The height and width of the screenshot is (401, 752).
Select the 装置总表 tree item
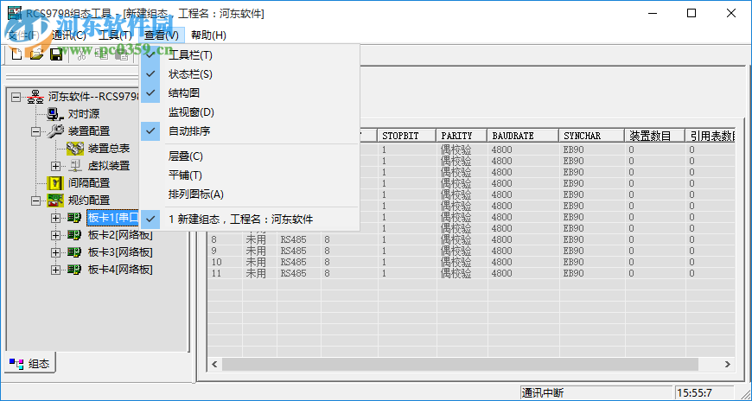(x=109, y=149)
